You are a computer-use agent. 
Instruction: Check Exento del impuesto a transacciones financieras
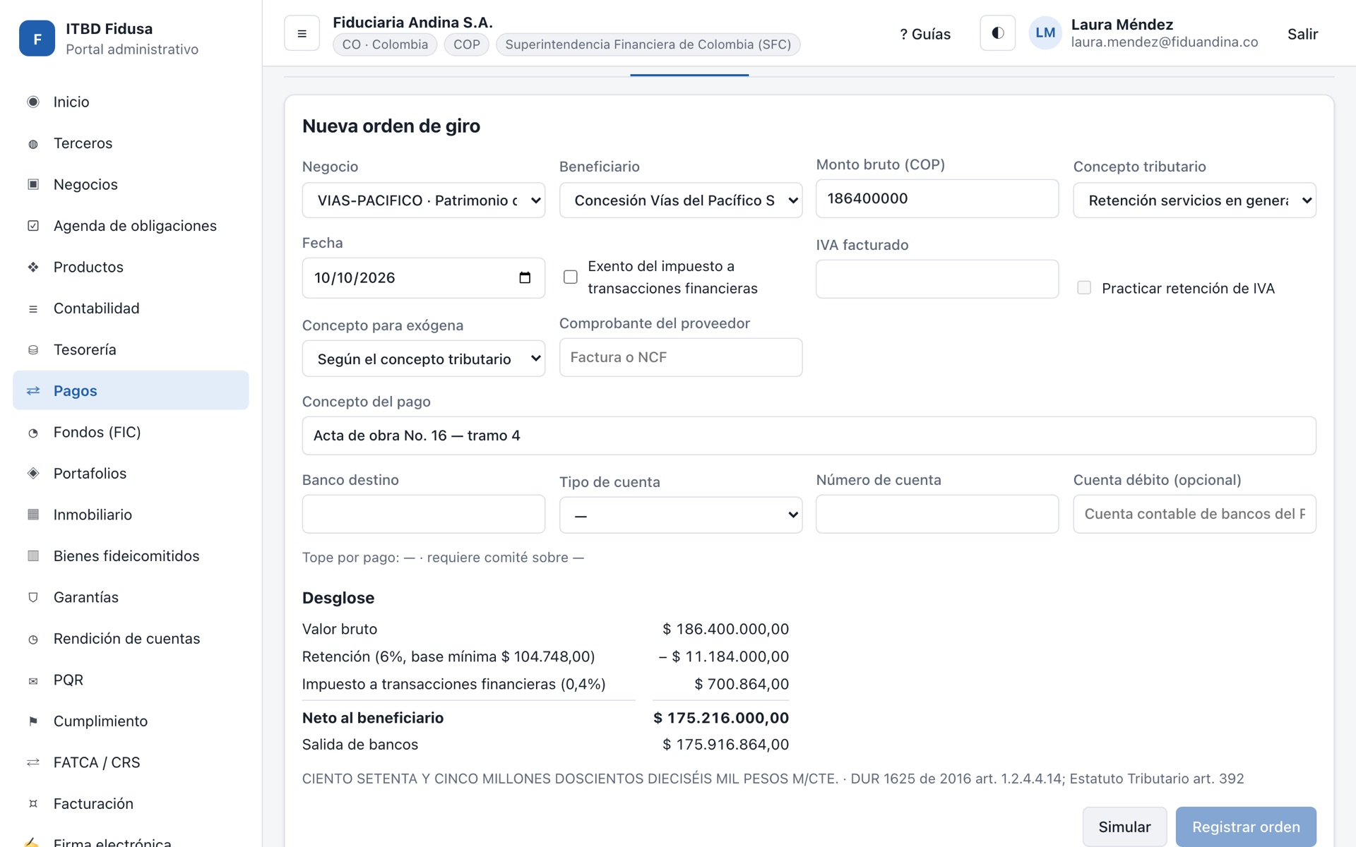point(571,277)
